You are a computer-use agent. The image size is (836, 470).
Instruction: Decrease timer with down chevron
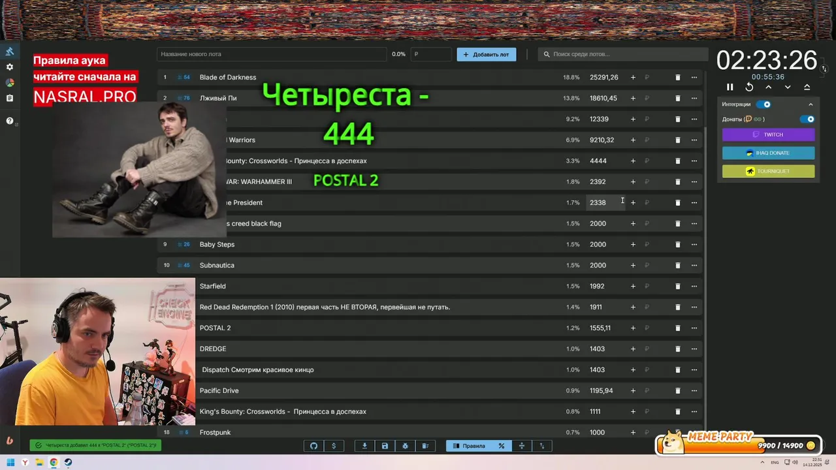pyautogui.click(x=788, y=87)
